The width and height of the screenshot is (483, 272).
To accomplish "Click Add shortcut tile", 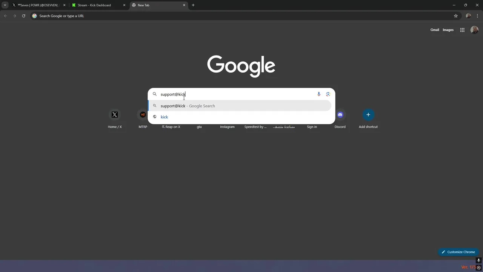I will click(368, 119).
